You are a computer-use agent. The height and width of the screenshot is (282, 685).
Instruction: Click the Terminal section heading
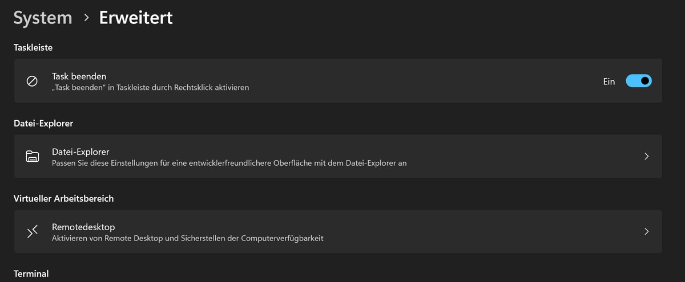31,273
